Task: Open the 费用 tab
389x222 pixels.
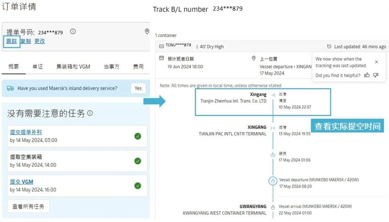Action: [x=138, y=66]
